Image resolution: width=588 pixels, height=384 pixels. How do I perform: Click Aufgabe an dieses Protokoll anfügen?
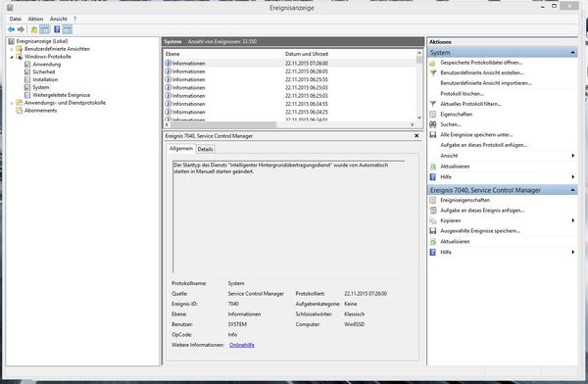[484, 145]
